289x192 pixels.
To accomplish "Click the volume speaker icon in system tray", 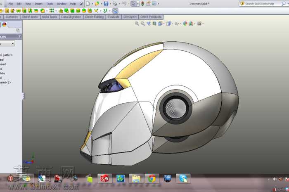I will tap(275, 179).
